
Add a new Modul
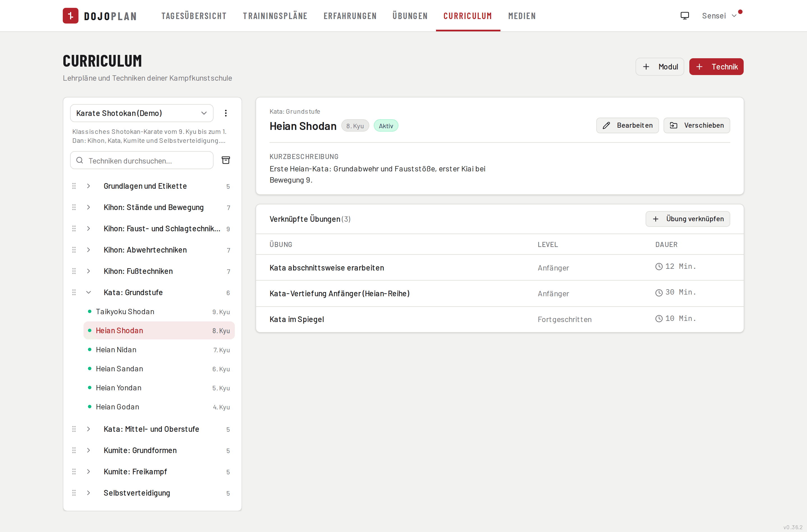coord(660,67)
